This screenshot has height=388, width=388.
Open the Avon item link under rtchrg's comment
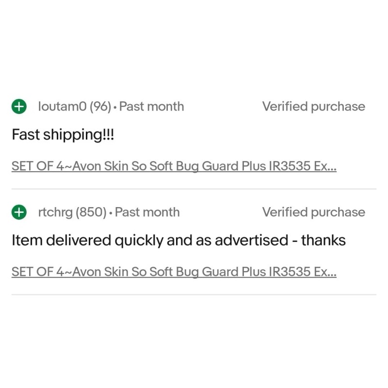point(174,272)
